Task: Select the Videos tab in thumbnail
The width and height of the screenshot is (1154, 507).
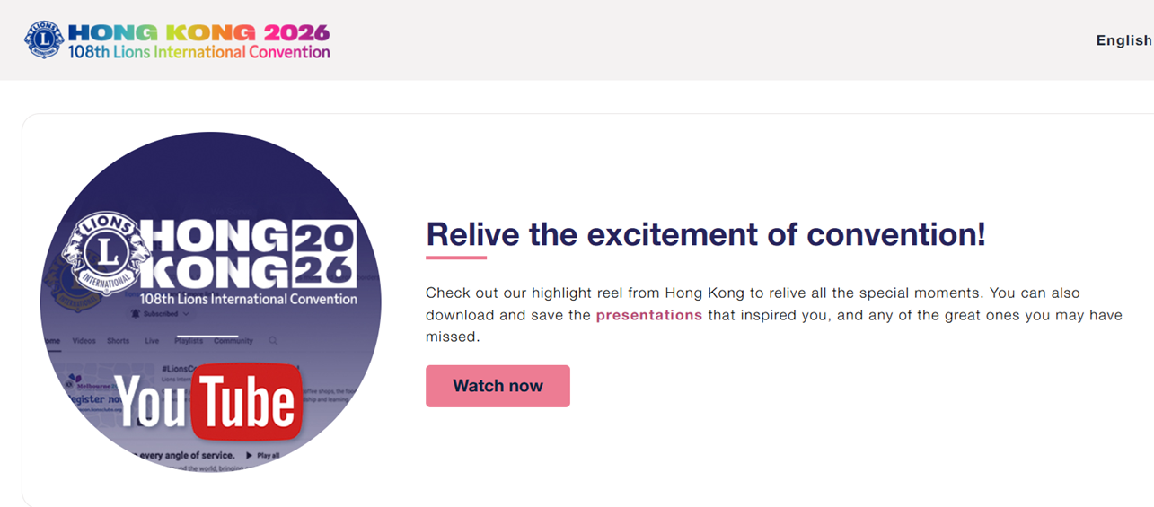Action: [84, 341]
